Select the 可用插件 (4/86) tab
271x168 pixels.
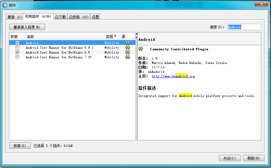coord(38,16)
